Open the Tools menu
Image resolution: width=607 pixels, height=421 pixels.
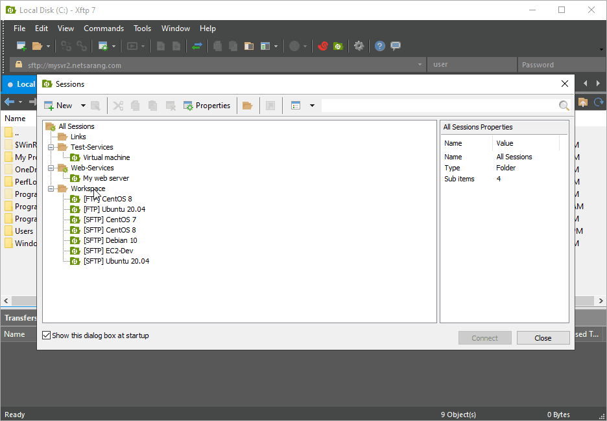(142, 28)
